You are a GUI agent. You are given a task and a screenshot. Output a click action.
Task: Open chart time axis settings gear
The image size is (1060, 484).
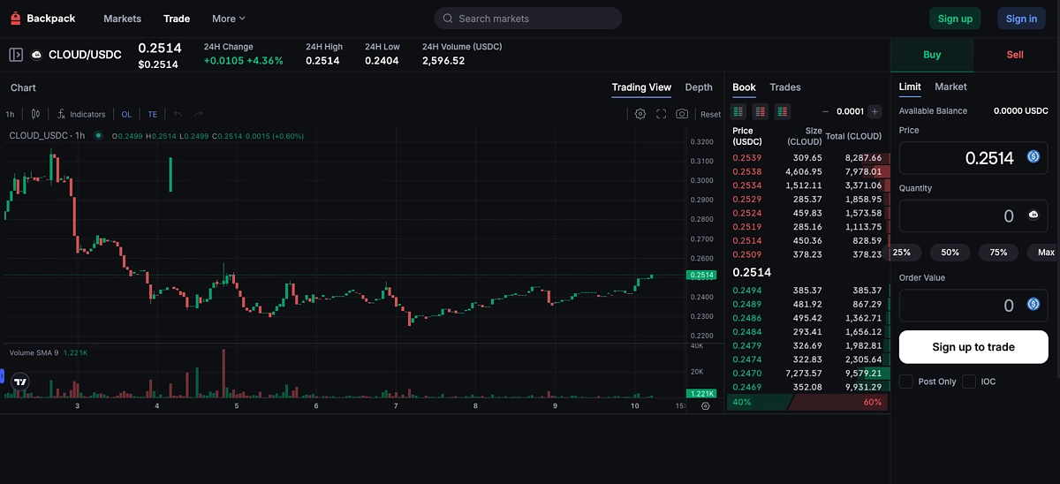[705, 405]
